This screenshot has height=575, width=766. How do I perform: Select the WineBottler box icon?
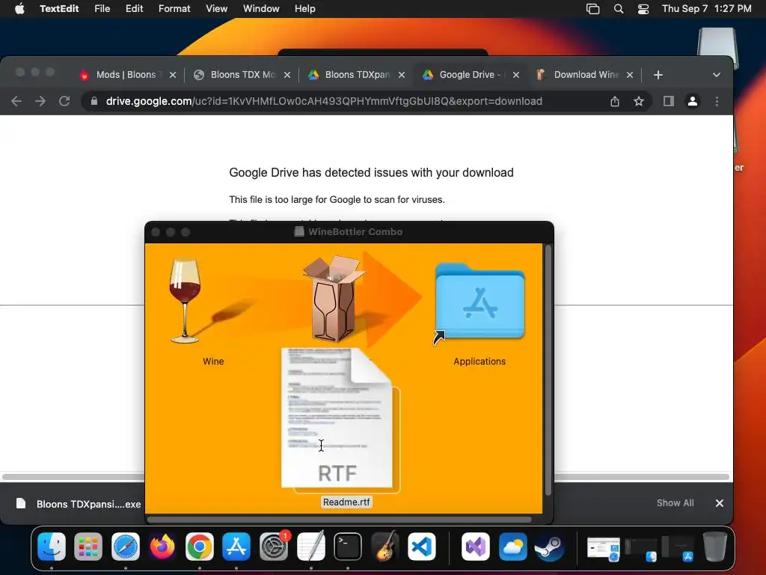point(334,298)
